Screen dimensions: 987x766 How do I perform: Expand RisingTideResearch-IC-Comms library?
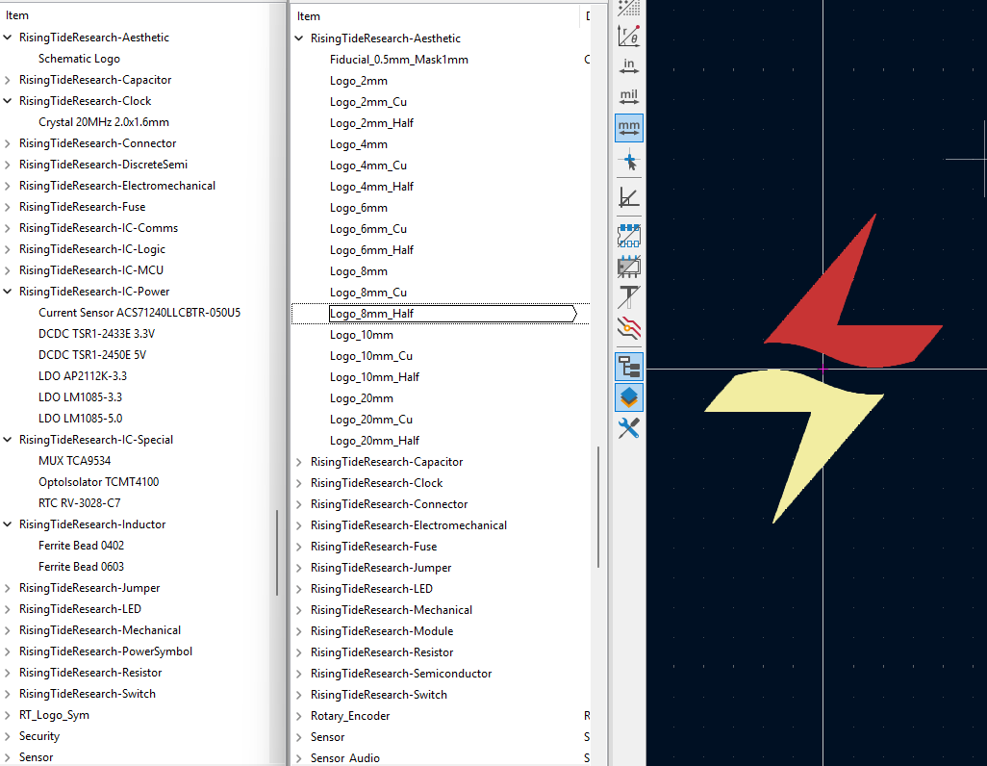pyautogui.click(x=8, y=228)
